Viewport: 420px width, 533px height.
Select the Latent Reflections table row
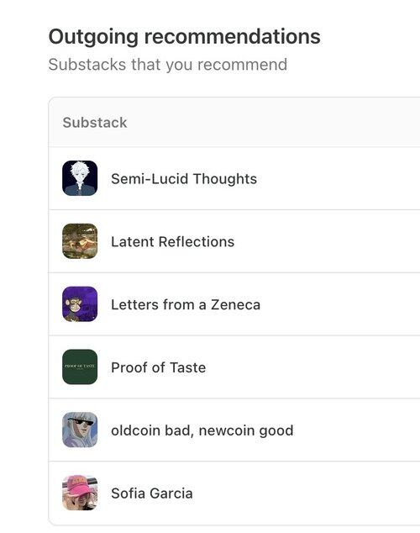(x=234, y=241)
